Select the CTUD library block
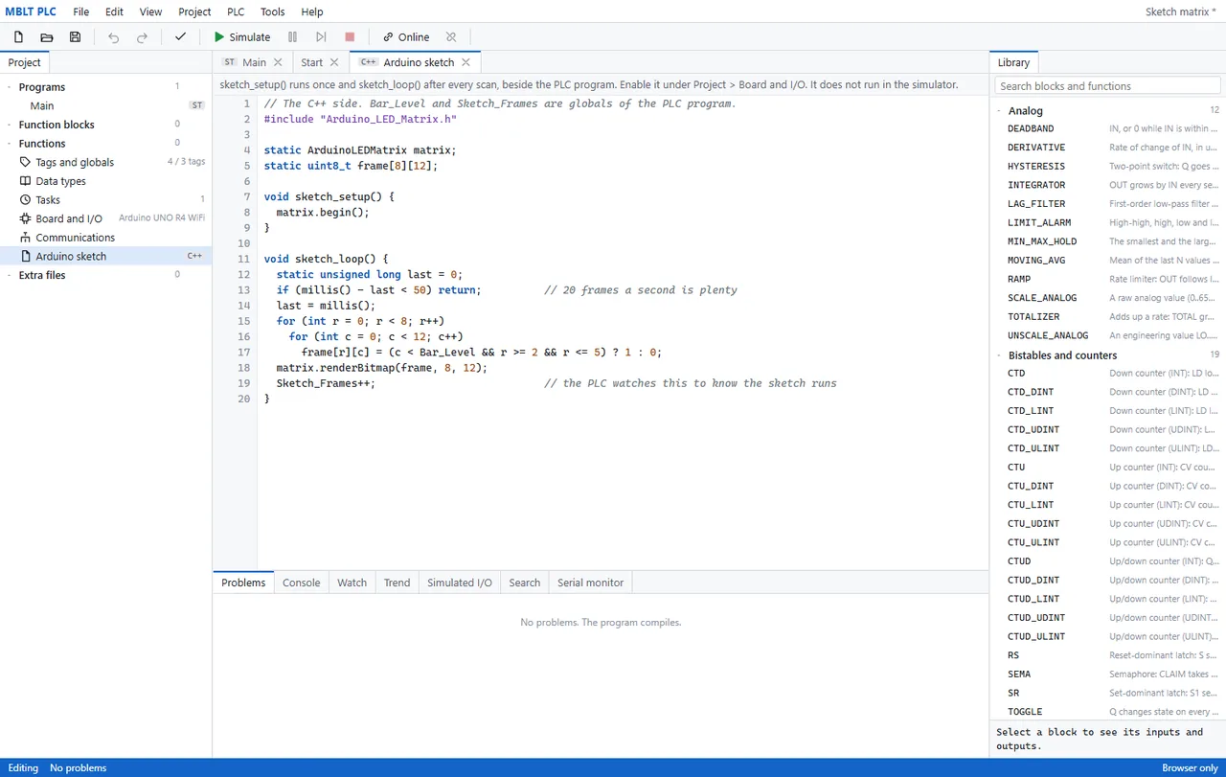The width and height of the screenshot is (1226, 777). point(1107,561)
